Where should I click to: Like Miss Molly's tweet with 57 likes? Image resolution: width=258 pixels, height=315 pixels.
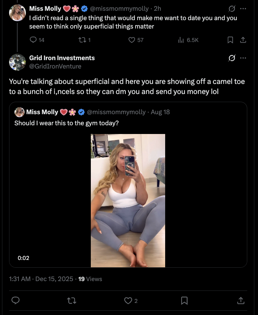(132, 40)
